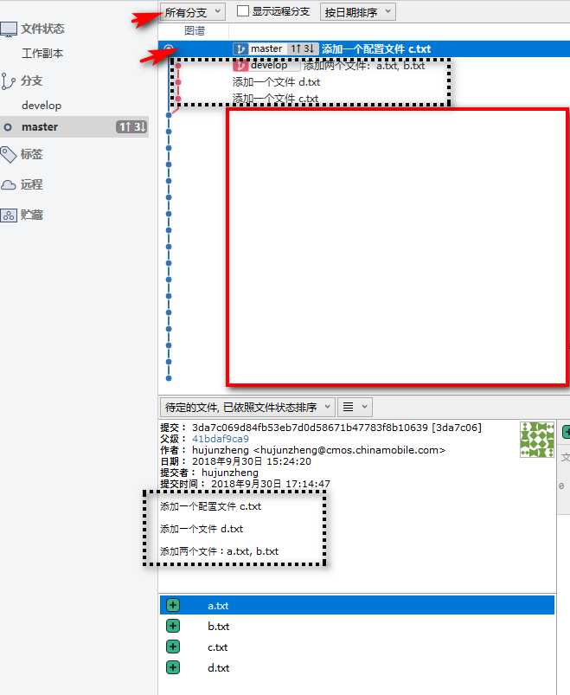Click the commit message line 添加一个配置文件 c.txt

pos(211,506)
